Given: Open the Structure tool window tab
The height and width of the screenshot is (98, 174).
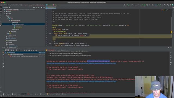Looking at the screenshot, I should pos(1,16).
